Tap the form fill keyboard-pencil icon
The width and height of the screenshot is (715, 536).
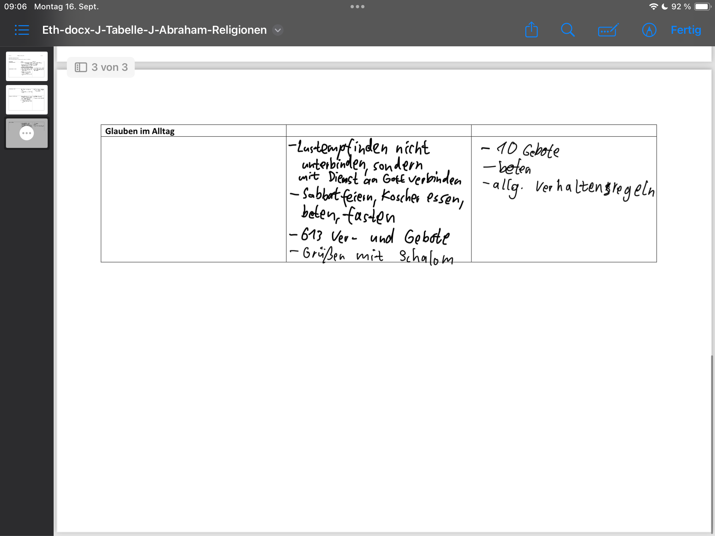pos(608,30)
